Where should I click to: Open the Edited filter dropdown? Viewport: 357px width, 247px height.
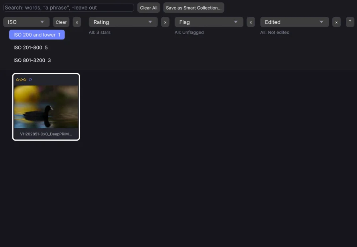coord(294,22)
